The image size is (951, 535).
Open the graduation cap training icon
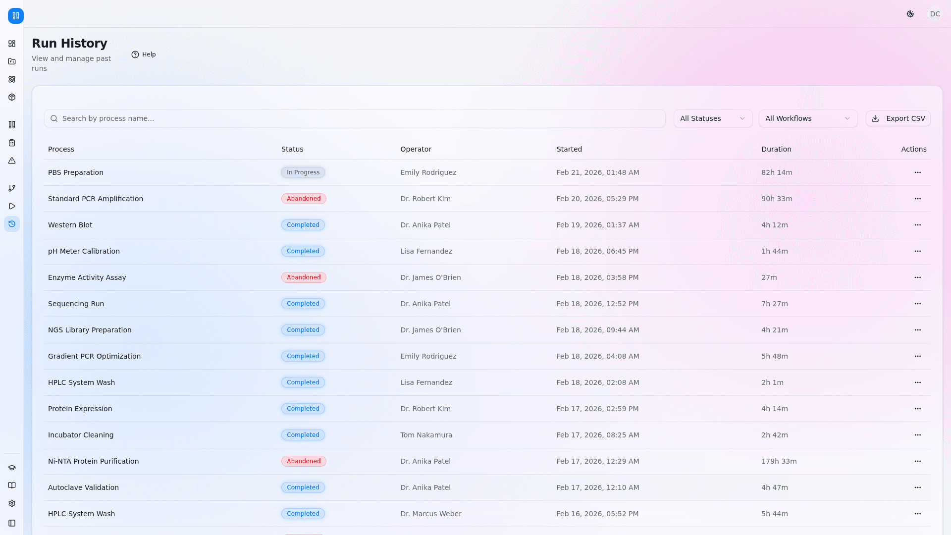pyautogui.click(x=12, y=468)
